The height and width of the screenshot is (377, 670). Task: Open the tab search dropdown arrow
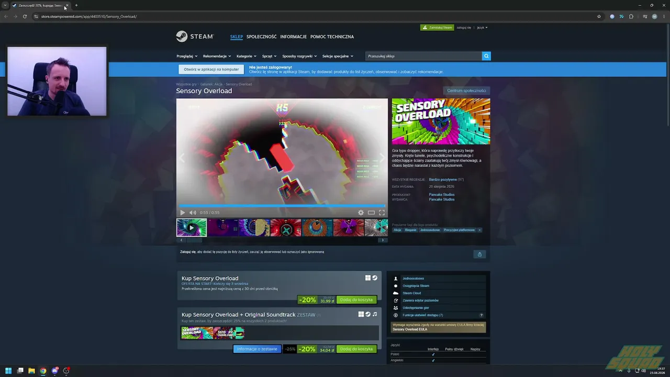pyautogui.click(x=5, y=5)
